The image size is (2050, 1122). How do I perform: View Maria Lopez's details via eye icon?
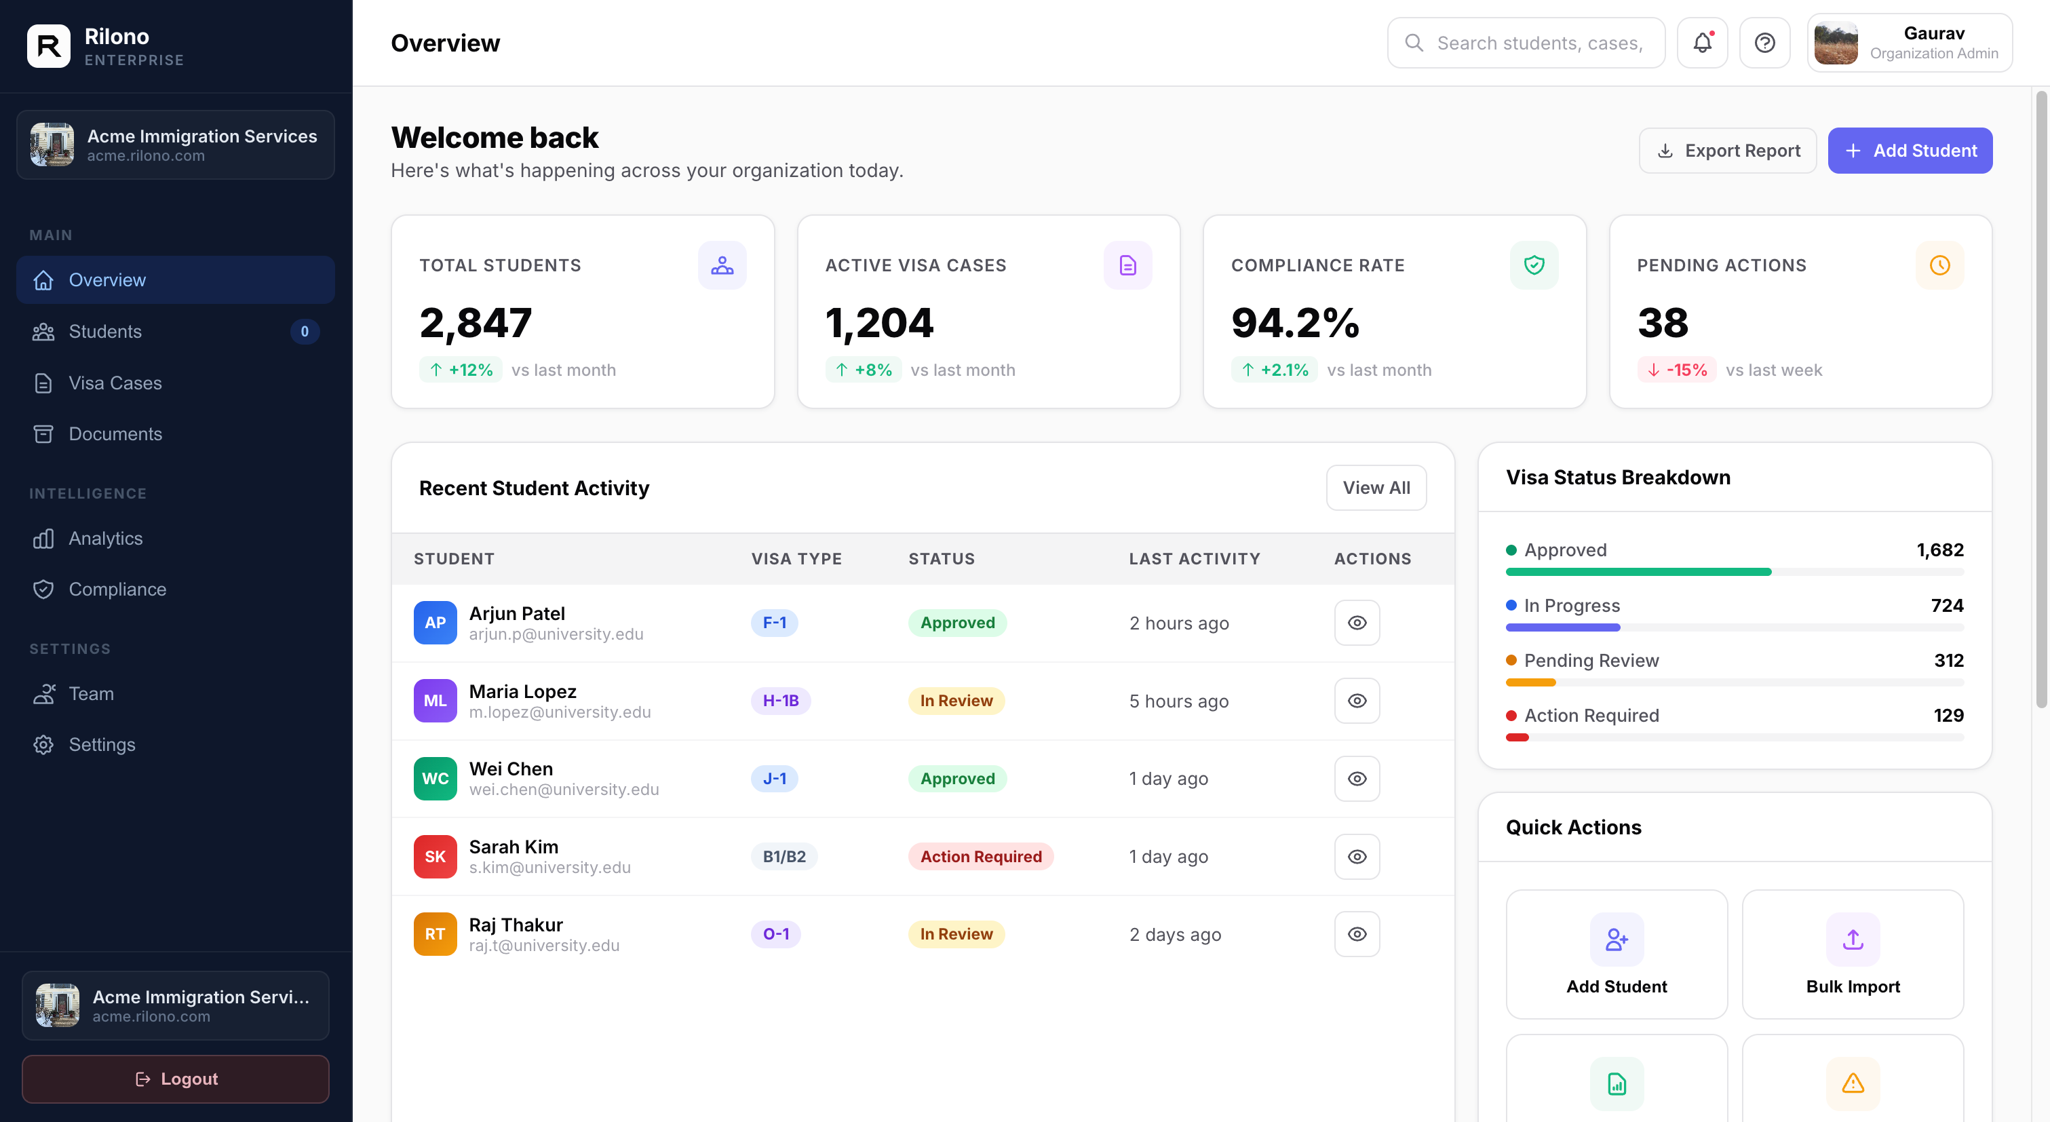1357,701
